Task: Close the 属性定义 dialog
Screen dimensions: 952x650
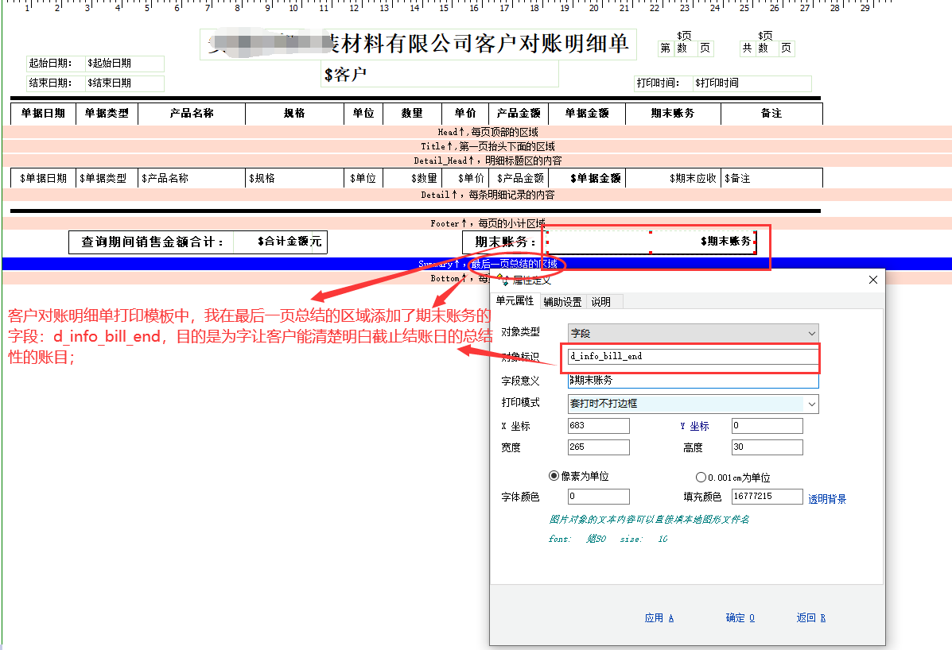Action: (x=872, y=280)
